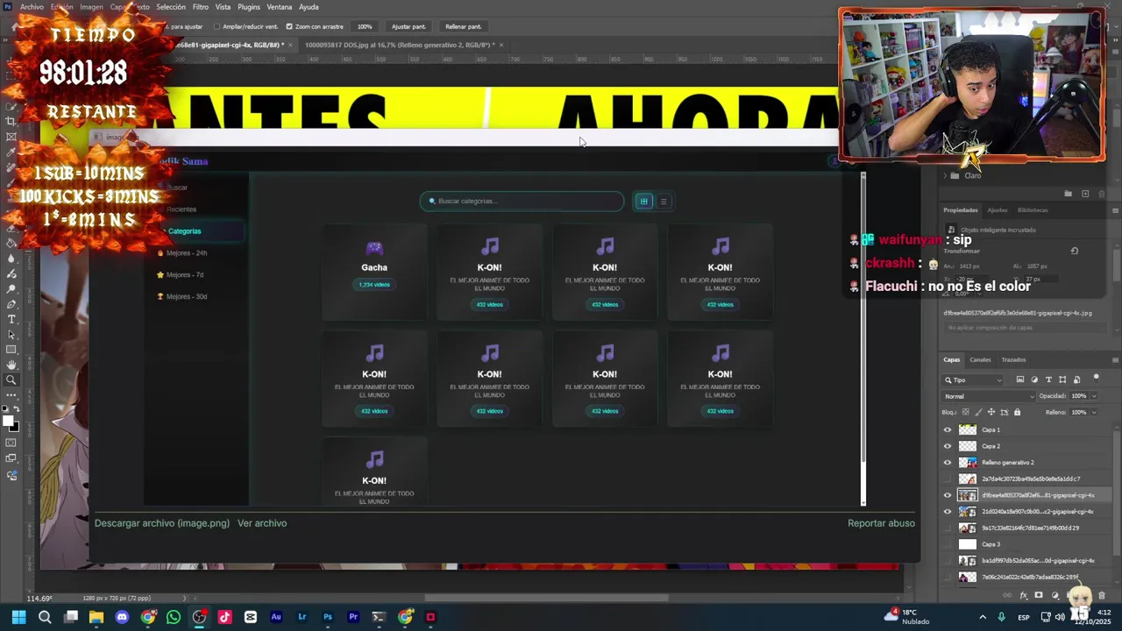
Task: Click the pixel layer filter icon
Action: 1019,379
